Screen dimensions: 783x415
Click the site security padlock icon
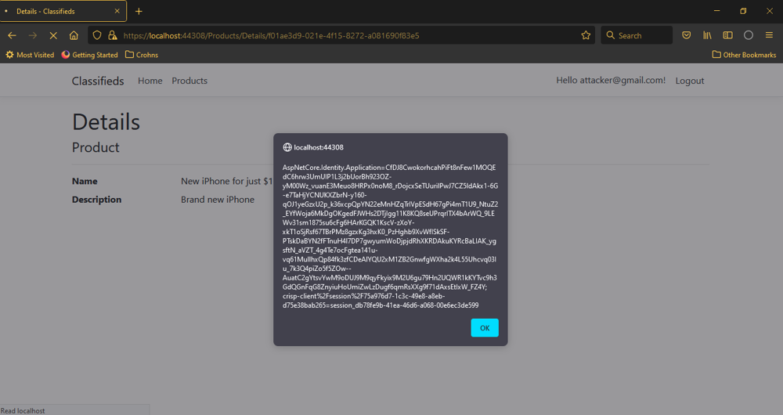click(112, 35)
